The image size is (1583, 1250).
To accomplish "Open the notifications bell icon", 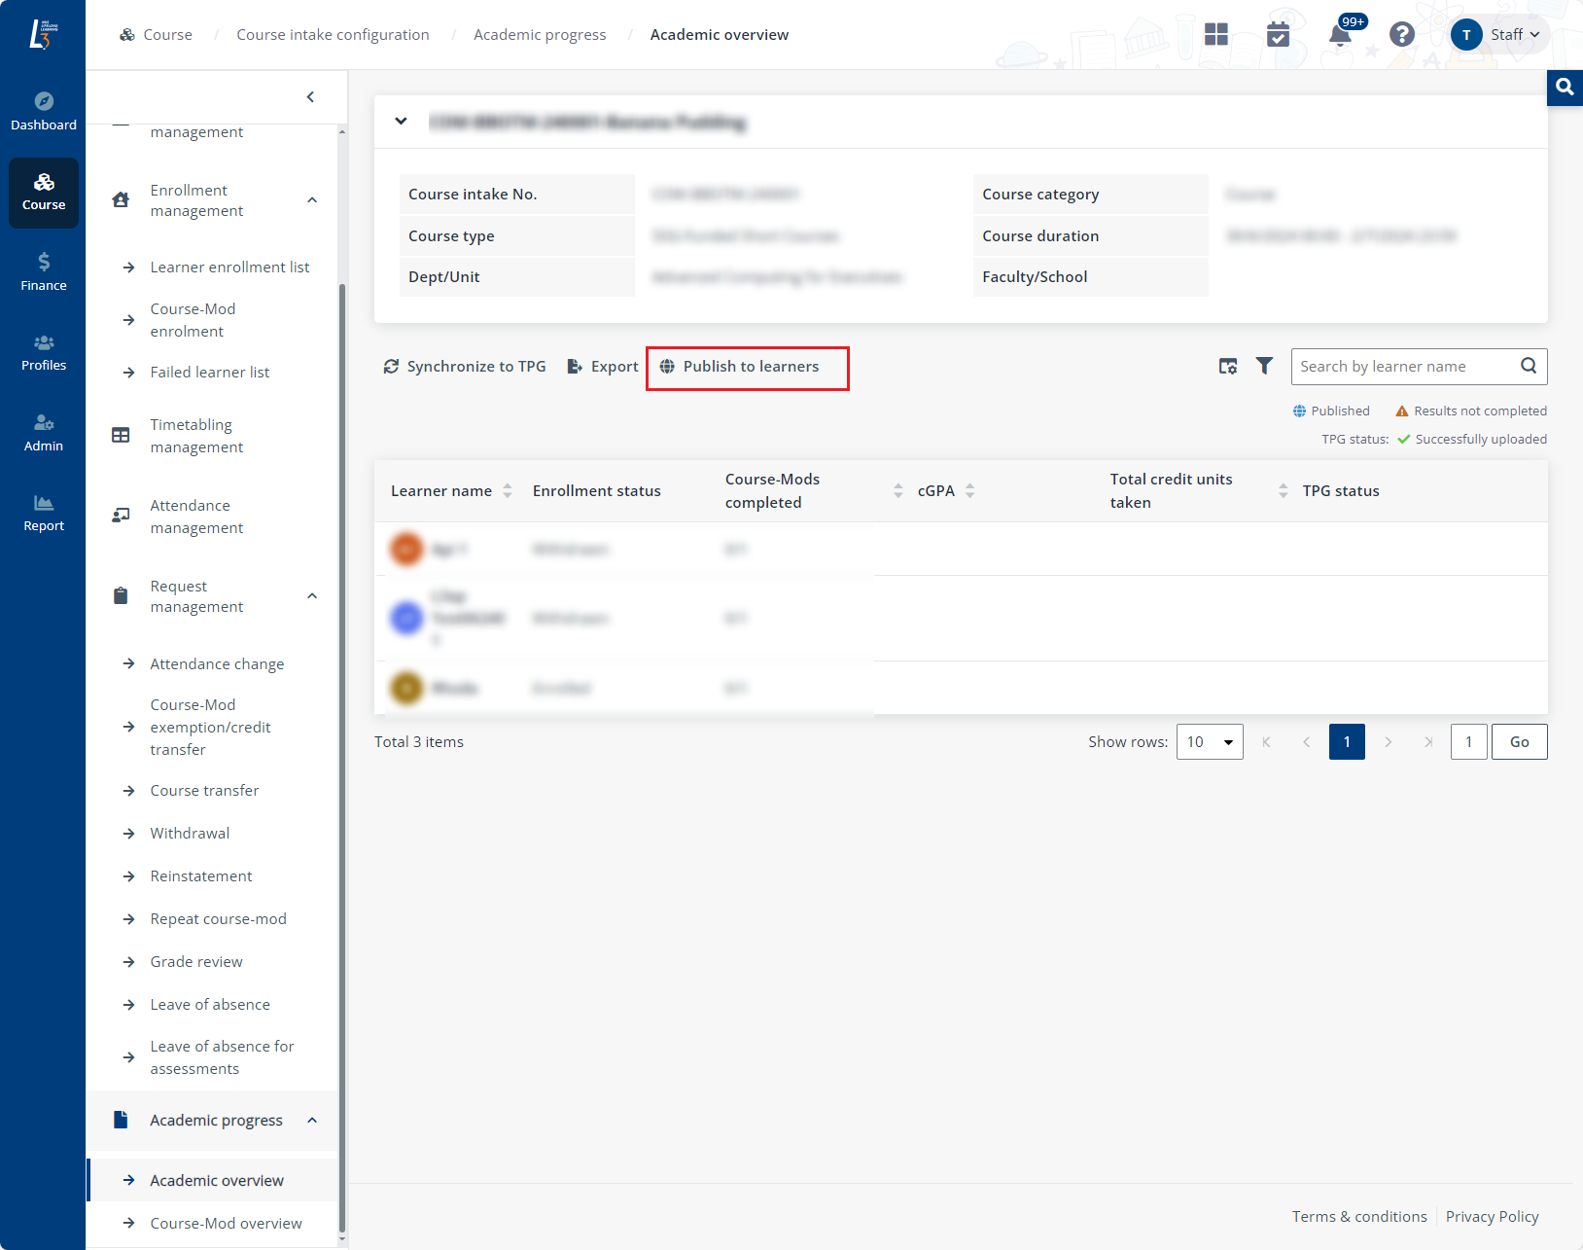I will click(1340, 35).
